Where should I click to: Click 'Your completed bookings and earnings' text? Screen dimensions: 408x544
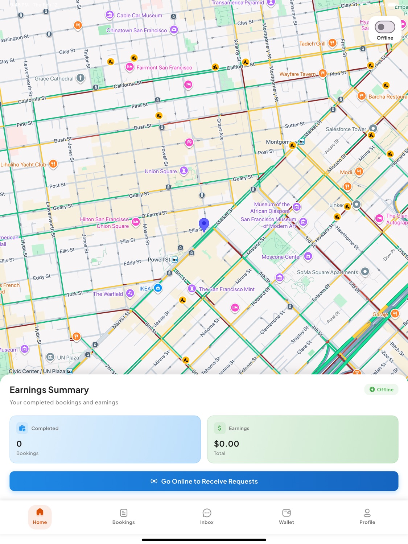64,403
